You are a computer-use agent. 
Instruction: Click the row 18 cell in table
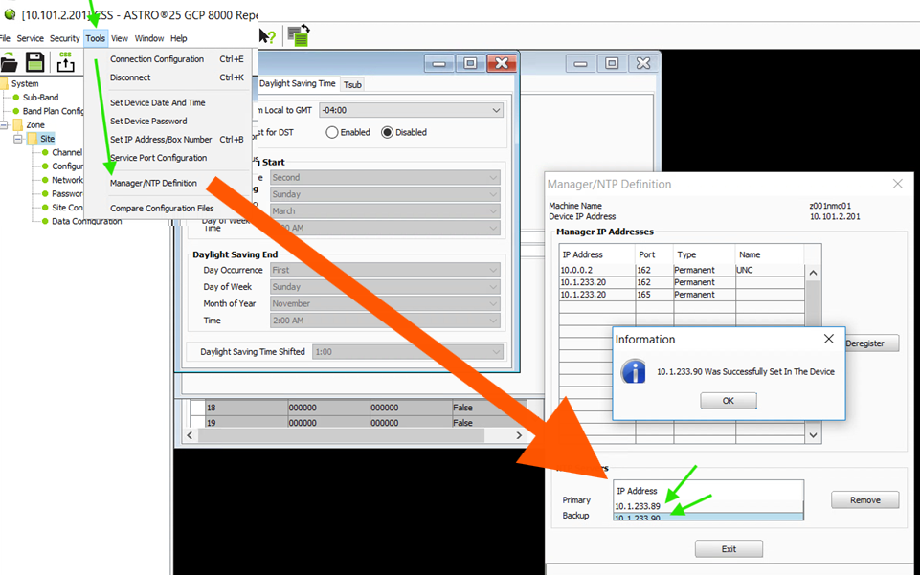point(246,408)
